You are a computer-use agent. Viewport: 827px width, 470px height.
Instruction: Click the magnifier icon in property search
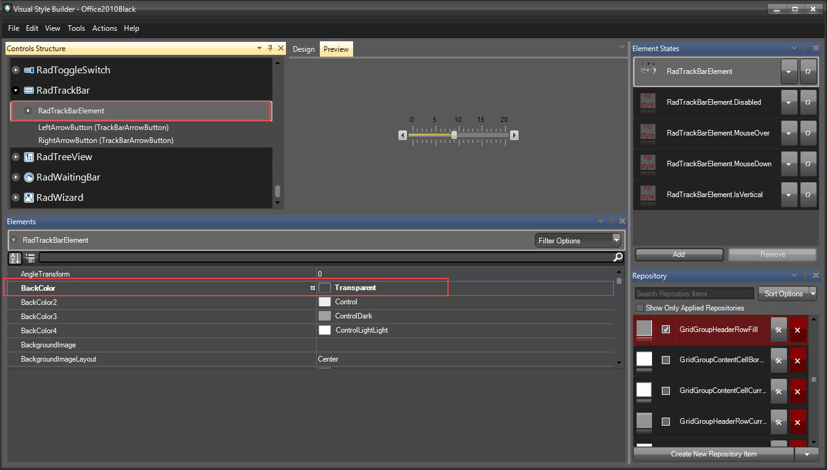[618, 257]
